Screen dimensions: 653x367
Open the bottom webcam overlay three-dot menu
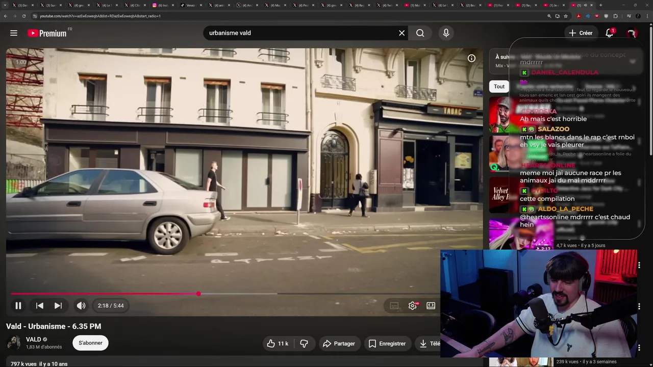(639, 348)
